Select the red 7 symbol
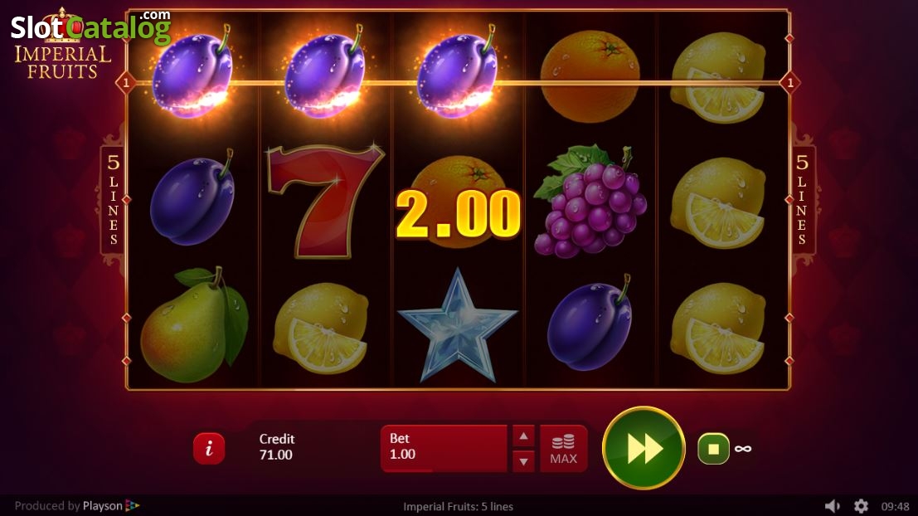The height and width of the screenshot is (516, 918). (325, 201)
